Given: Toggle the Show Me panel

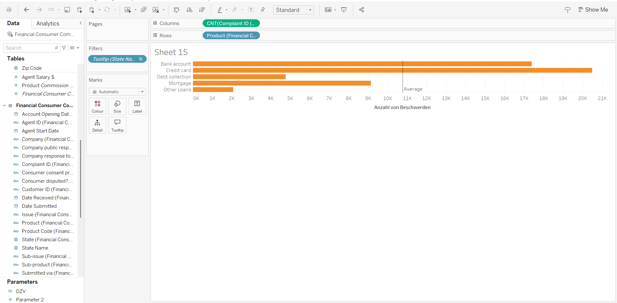Looking at the screenshot, I should pyautogui.click(x=593, y=10).
